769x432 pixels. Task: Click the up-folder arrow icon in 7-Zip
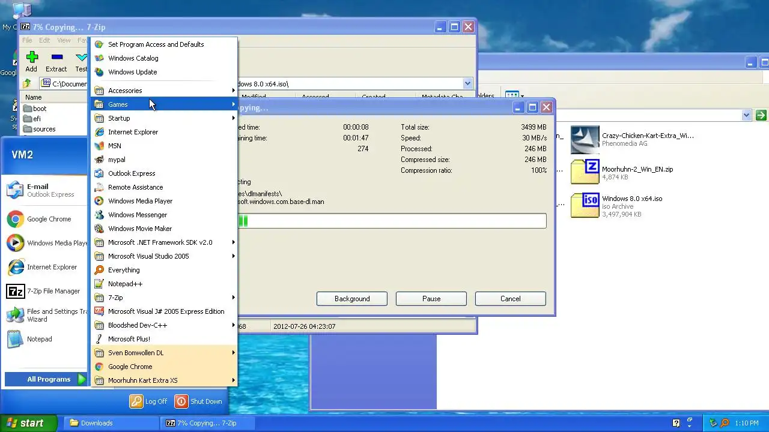click(x=27, y=83)
